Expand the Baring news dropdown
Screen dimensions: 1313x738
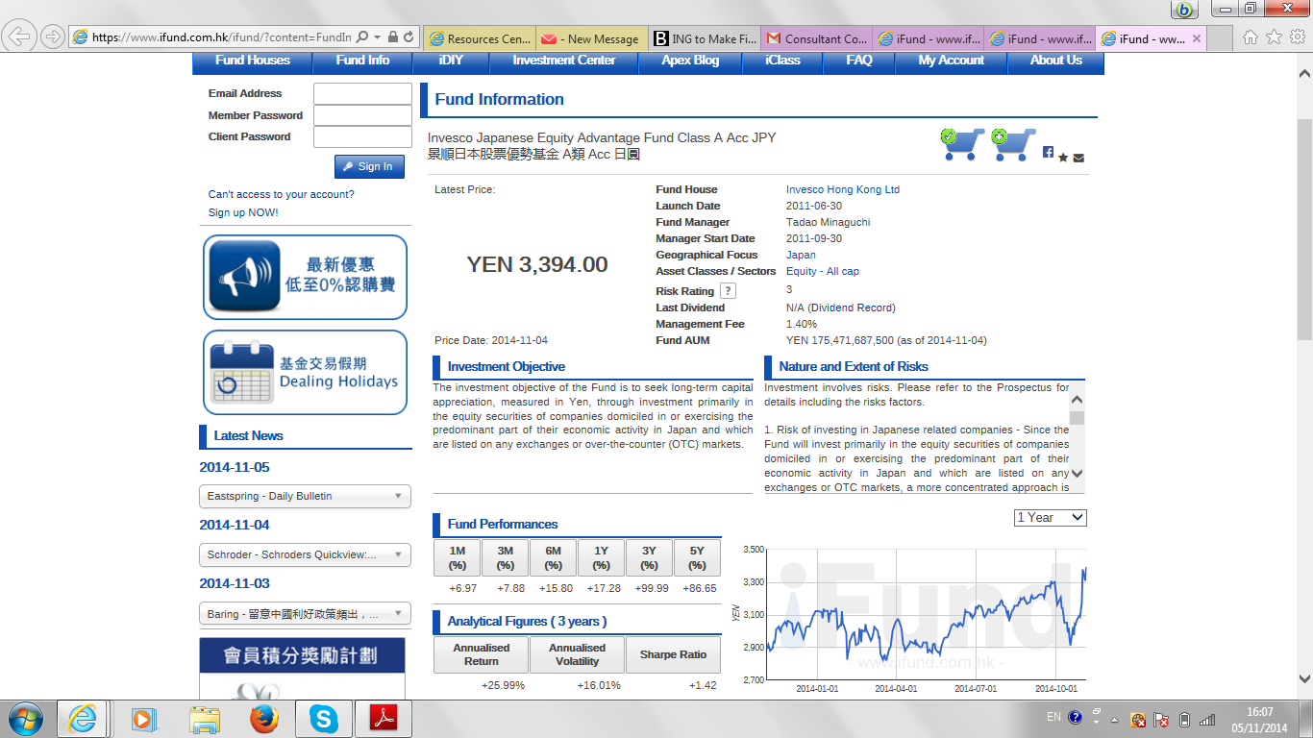[305, 613]
